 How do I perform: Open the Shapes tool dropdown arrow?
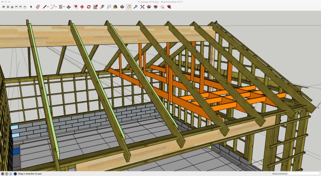coord(64,7)
